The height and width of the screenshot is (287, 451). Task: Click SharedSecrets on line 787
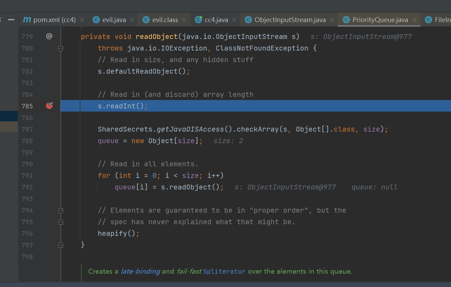point(125,129)
